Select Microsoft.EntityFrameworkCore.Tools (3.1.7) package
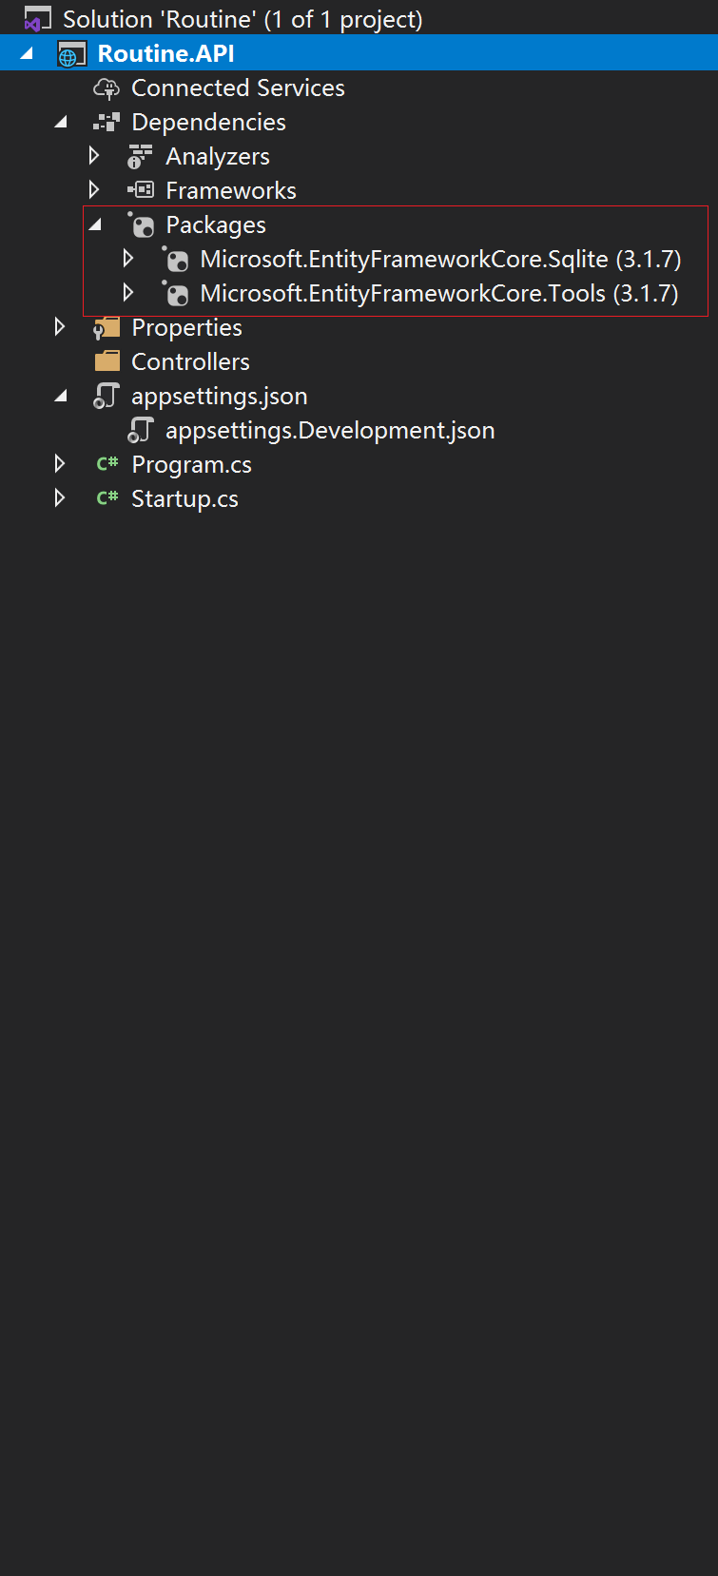718x1576 pixels. click(438, 294)
